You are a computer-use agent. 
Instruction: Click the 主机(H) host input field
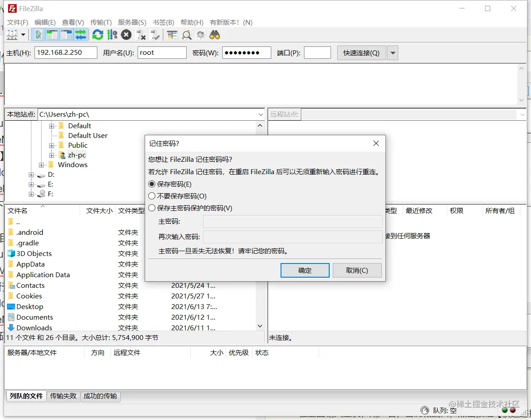tap(65, 53)
